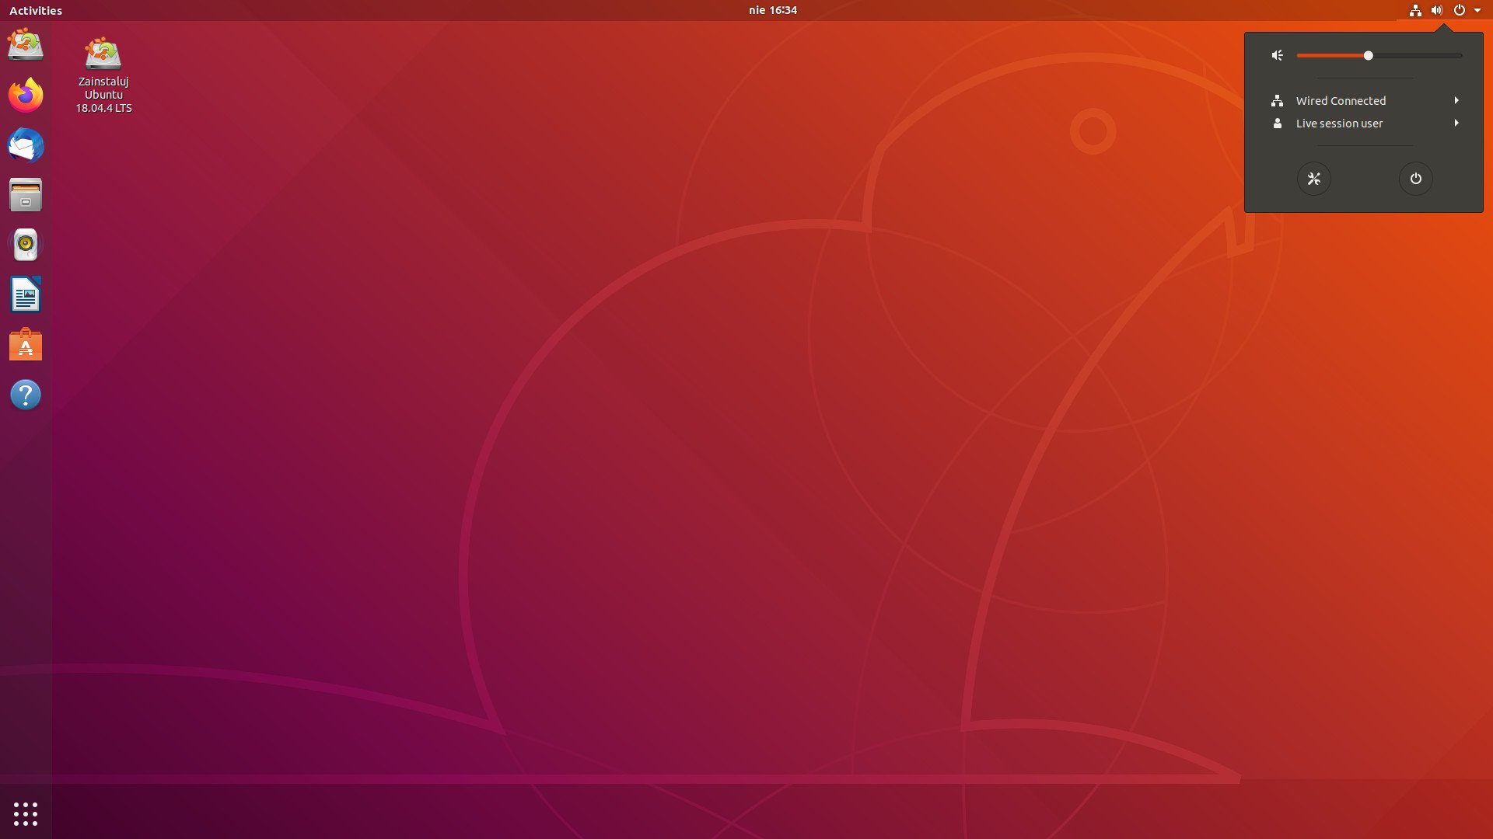This screenshot has width=1493, height=839.
Task: Launch Thunderbird Mail from the dock
Action: click(26, 145)
